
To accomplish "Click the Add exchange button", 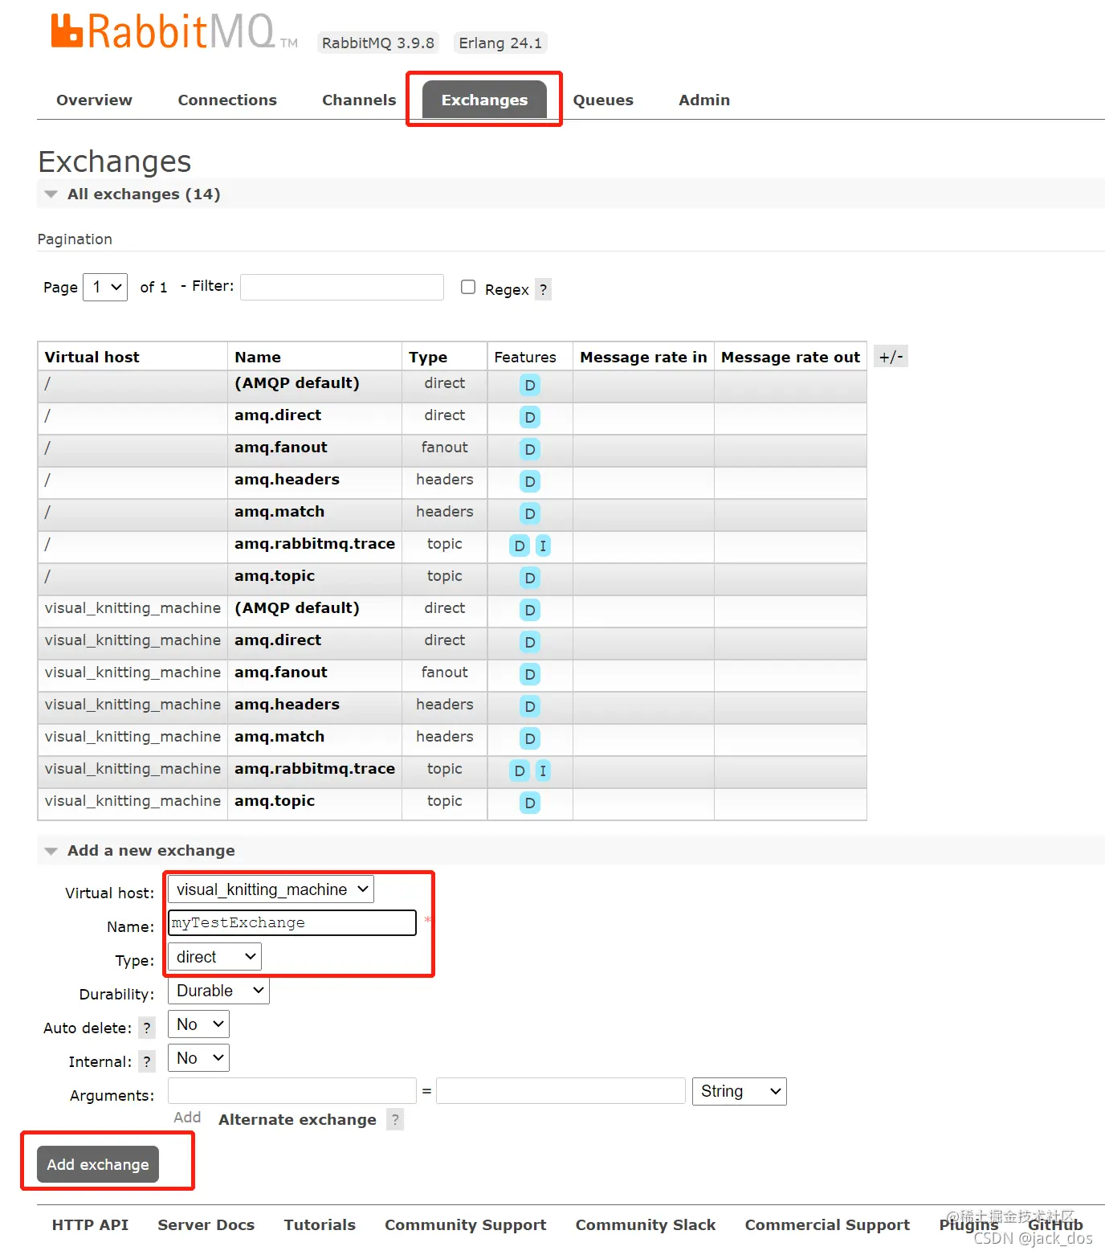I will [98, 1164].
